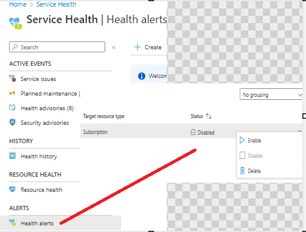Click the HISTORY section heading
Screen dimensions: 306x232
tap(21, 141)
